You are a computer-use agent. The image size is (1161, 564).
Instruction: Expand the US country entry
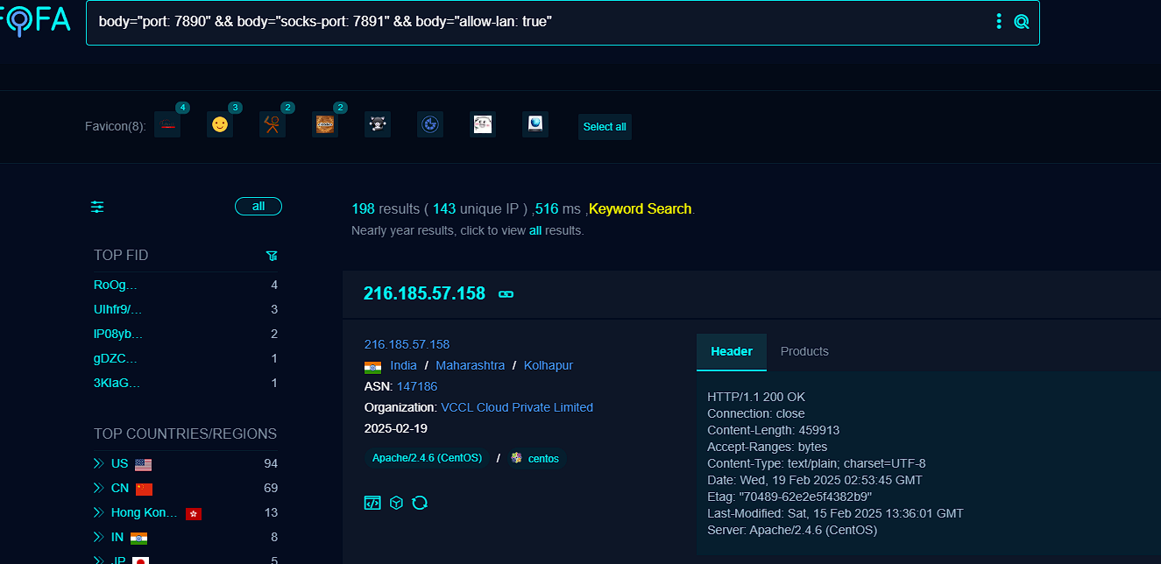99,463
